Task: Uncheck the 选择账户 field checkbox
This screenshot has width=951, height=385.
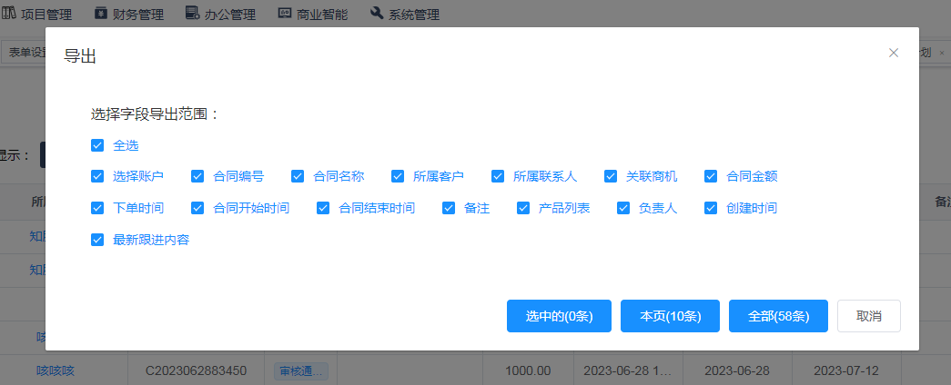Action: pos(97,176)
